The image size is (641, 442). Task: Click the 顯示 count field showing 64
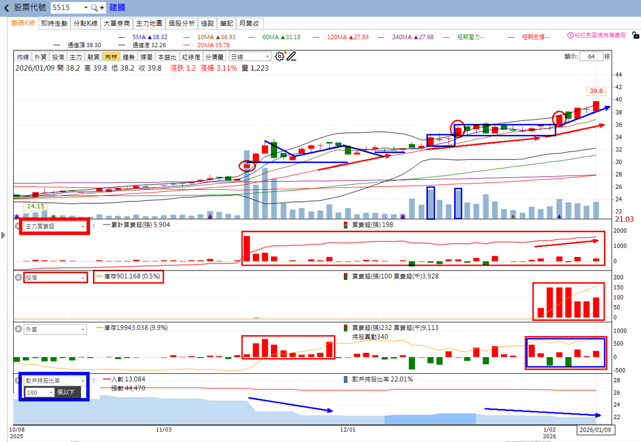pos(591,57)
